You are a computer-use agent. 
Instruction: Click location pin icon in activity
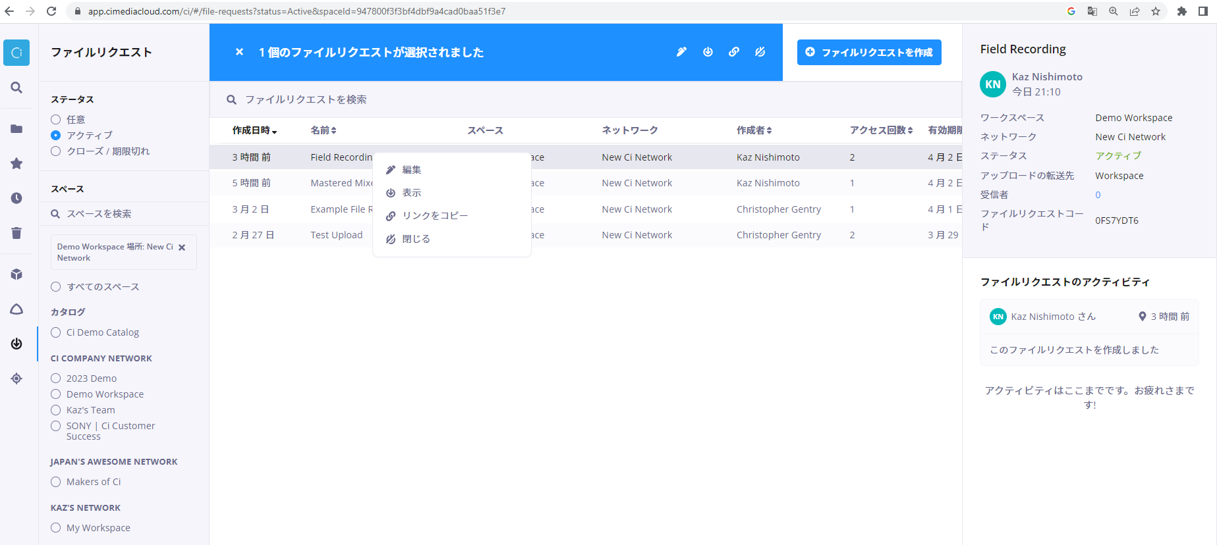pos(1143,317)
